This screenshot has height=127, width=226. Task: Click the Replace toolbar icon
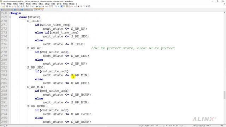(x=40, y=6)
